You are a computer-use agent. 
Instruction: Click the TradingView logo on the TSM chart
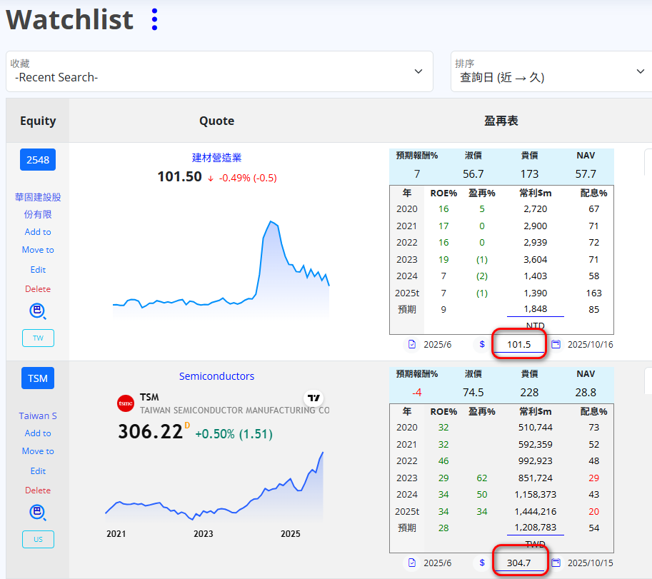(313, 398)
